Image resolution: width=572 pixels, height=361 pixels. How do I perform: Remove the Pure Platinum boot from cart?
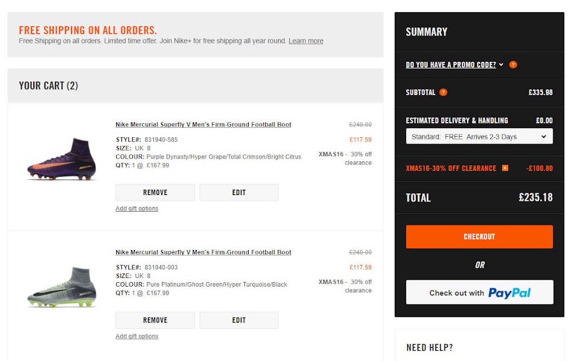(x=155, y=320)
